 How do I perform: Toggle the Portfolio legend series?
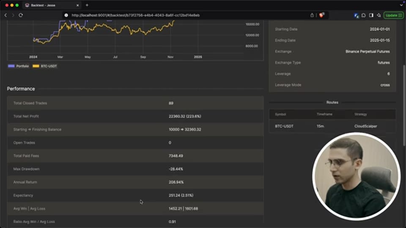18,66
